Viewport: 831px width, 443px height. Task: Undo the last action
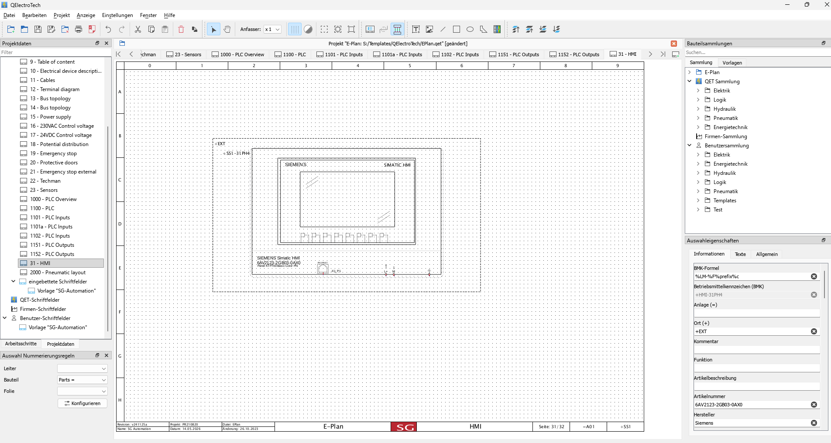108,29
